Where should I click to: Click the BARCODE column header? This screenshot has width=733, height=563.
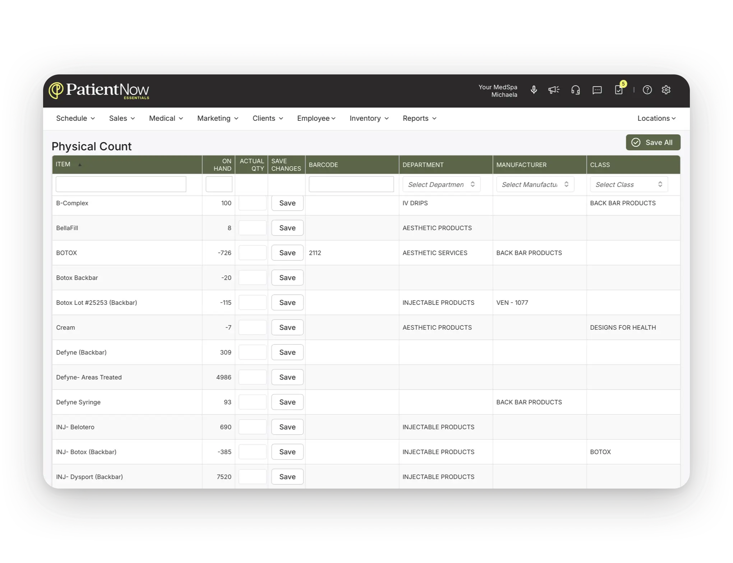[352, 165]
